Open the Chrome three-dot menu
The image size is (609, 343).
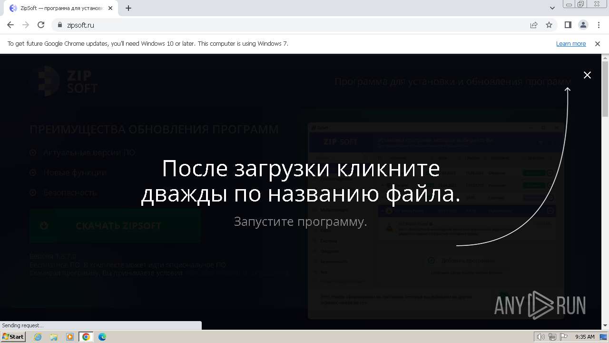[x=599, y=25]
